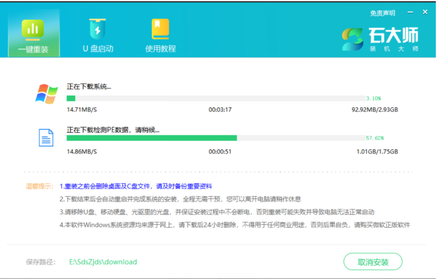The height and width of the screenshot is (279, 437).
Task: Click the Windows flag system icon
Action: tap(46, 93)
